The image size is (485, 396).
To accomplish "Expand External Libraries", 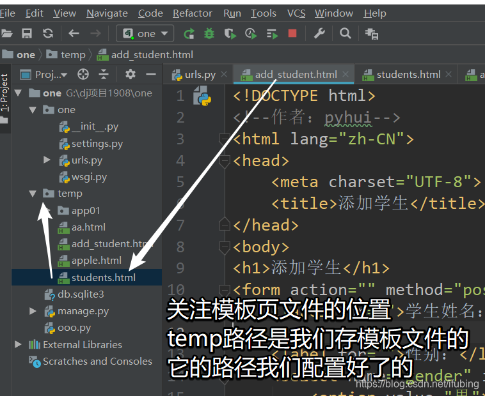I will click(18, 344).
